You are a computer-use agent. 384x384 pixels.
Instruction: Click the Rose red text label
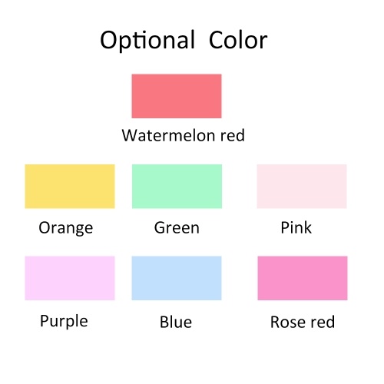303,322
